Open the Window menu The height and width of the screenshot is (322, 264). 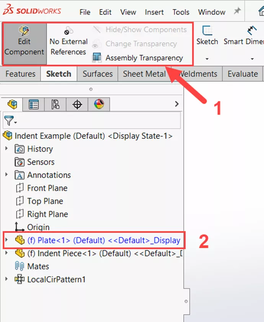coord(212,12)
